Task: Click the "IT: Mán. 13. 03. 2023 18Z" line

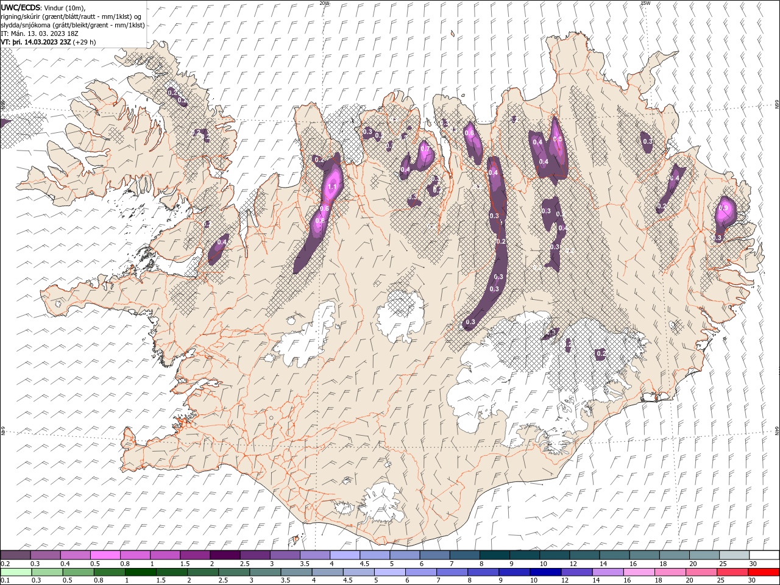Action: click(39, 34)
